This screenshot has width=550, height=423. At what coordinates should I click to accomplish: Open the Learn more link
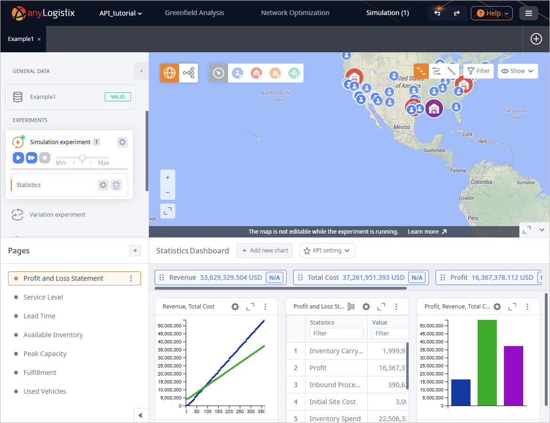(x=427, y=232)
